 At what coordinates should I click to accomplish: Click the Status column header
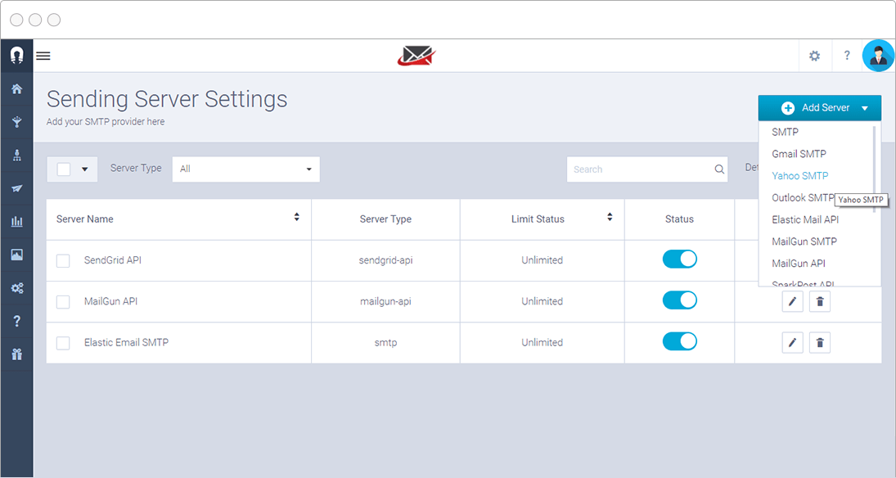(x=679, y=219)
